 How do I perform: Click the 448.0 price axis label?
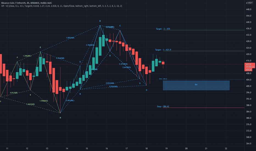tap(249, 9)
